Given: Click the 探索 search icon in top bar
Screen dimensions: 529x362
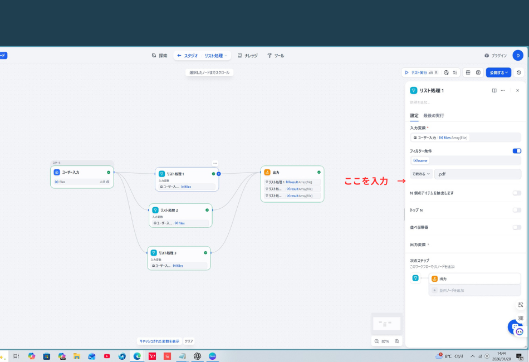Looking at the screenshot, I should tap(154, 55).
